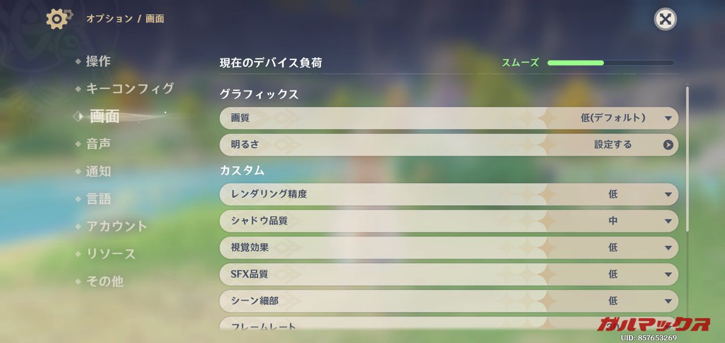Viewport: 725px width, 343px height.
Task: Select the 画面 tab
Action: pos(104,116)
